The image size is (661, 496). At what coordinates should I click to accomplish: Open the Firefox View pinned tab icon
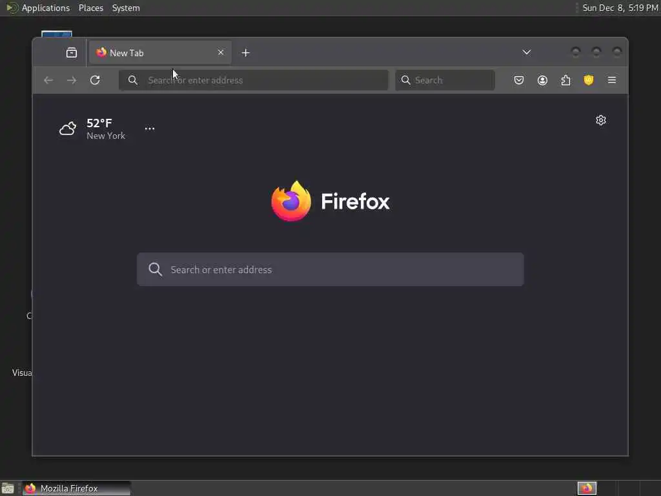tap(72, 53)
